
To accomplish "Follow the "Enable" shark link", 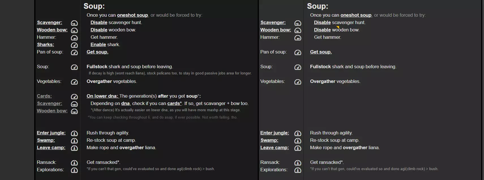I will 98,44.
